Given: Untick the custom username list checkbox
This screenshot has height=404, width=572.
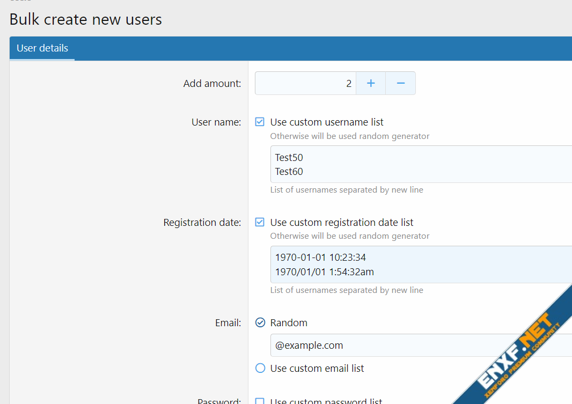Looking at the screenshot, I should (x=260, y=122).
